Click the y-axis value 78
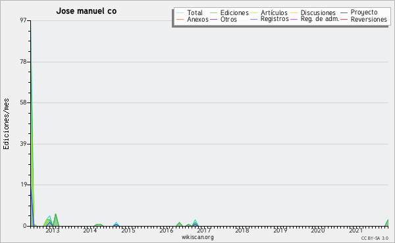This screenshot has width=395, height=243. point(23,62)
